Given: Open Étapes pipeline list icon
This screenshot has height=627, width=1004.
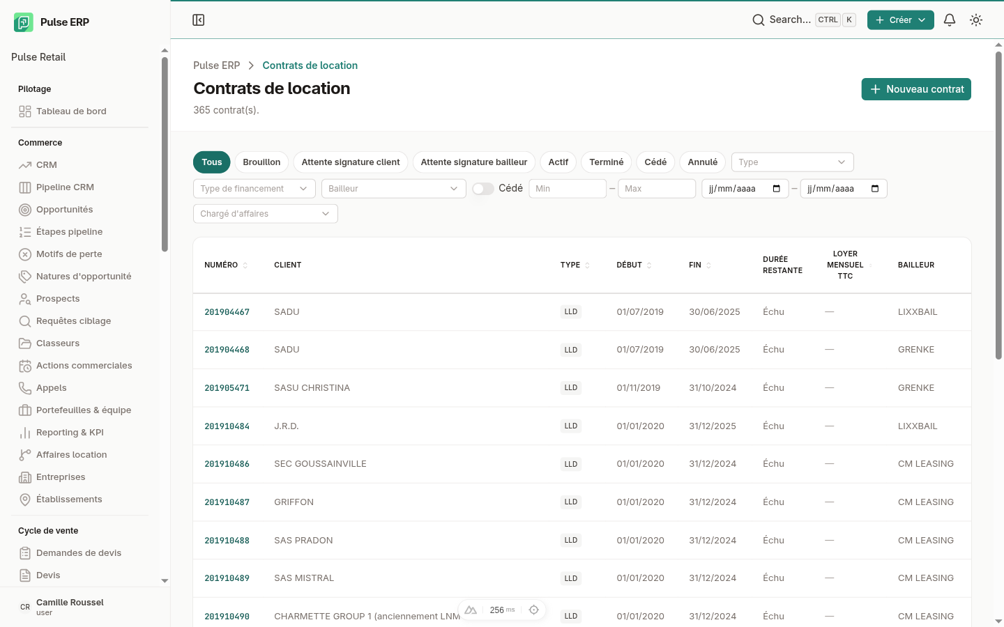Looking at the screenshot, I should 25,232.
